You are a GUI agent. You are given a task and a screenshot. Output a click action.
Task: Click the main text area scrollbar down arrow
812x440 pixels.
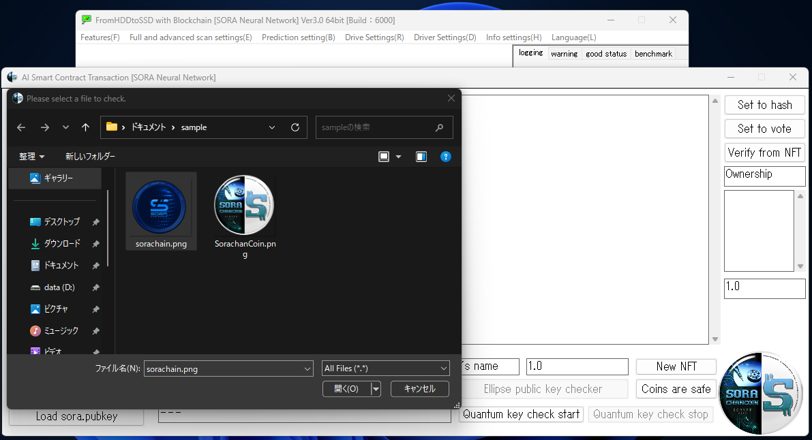(715, 339)
